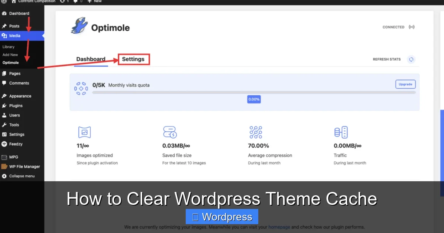This screenshot has width=444, height=233.
Task: Click the Pages icon in sidebar
Action: click(4, 74)
